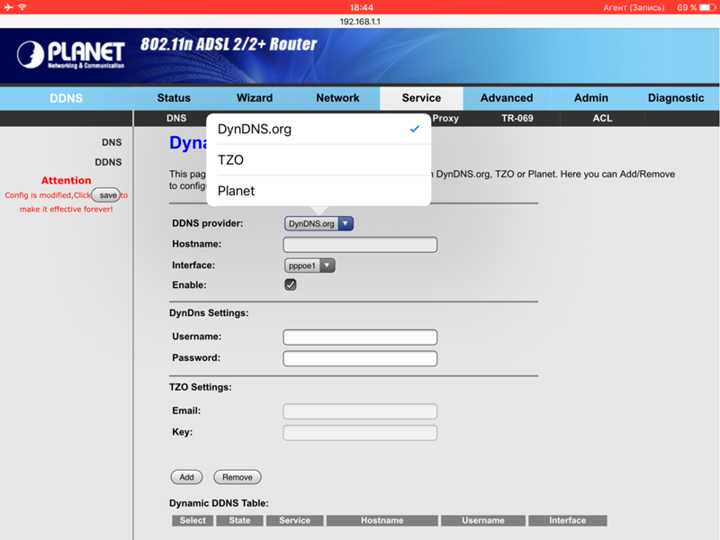Viewport: 720px width, 540px height.
Task: Go to the Proxy submenu item
Action: [x=445, y=118]
